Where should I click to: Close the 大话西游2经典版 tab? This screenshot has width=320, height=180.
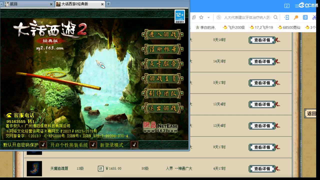[102, 4]
